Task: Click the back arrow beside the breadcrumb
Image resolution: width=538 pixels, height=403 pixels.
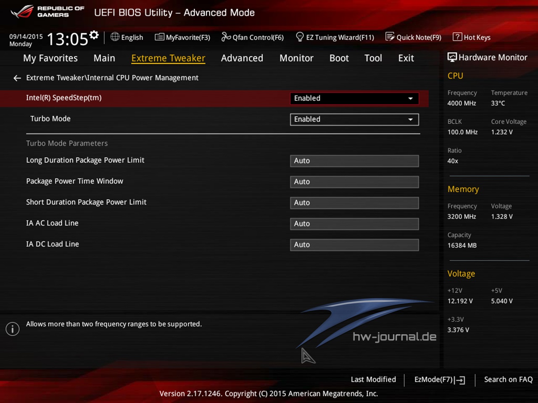Action: [x=17, y=78]
